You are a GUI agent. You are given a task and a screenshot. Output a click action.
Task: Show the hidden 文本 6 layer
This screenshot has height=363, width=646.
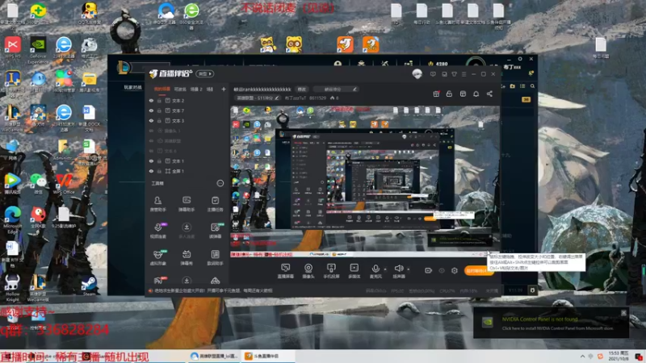coord(151,151)
